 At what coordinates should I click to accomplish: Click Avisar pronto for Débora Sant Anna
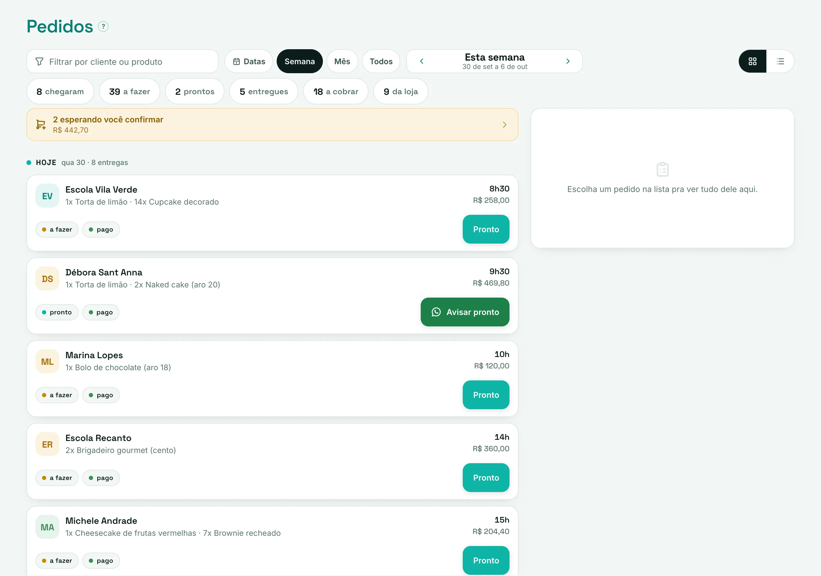coord(465,312)
